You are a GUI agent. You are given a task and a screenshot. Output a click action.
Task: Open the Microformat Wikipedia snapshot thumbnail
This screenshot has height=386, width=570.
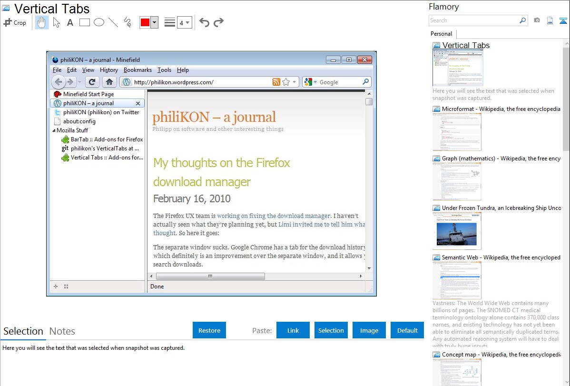pyautogui.click(x=457, y=132)
